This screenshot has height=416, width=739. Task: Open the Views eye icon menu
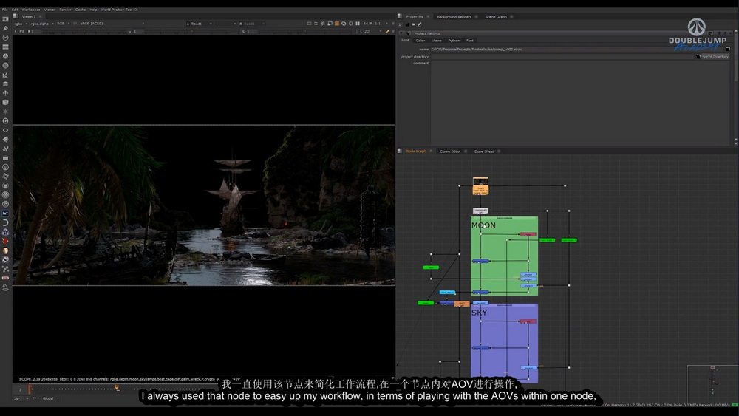[6, 130]
